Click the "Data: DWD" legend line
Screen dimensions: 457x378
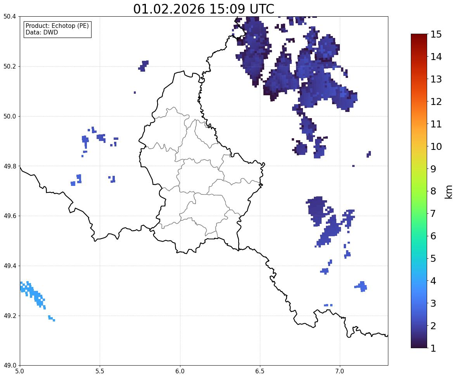pyautogui.click(x=42, y=32)
